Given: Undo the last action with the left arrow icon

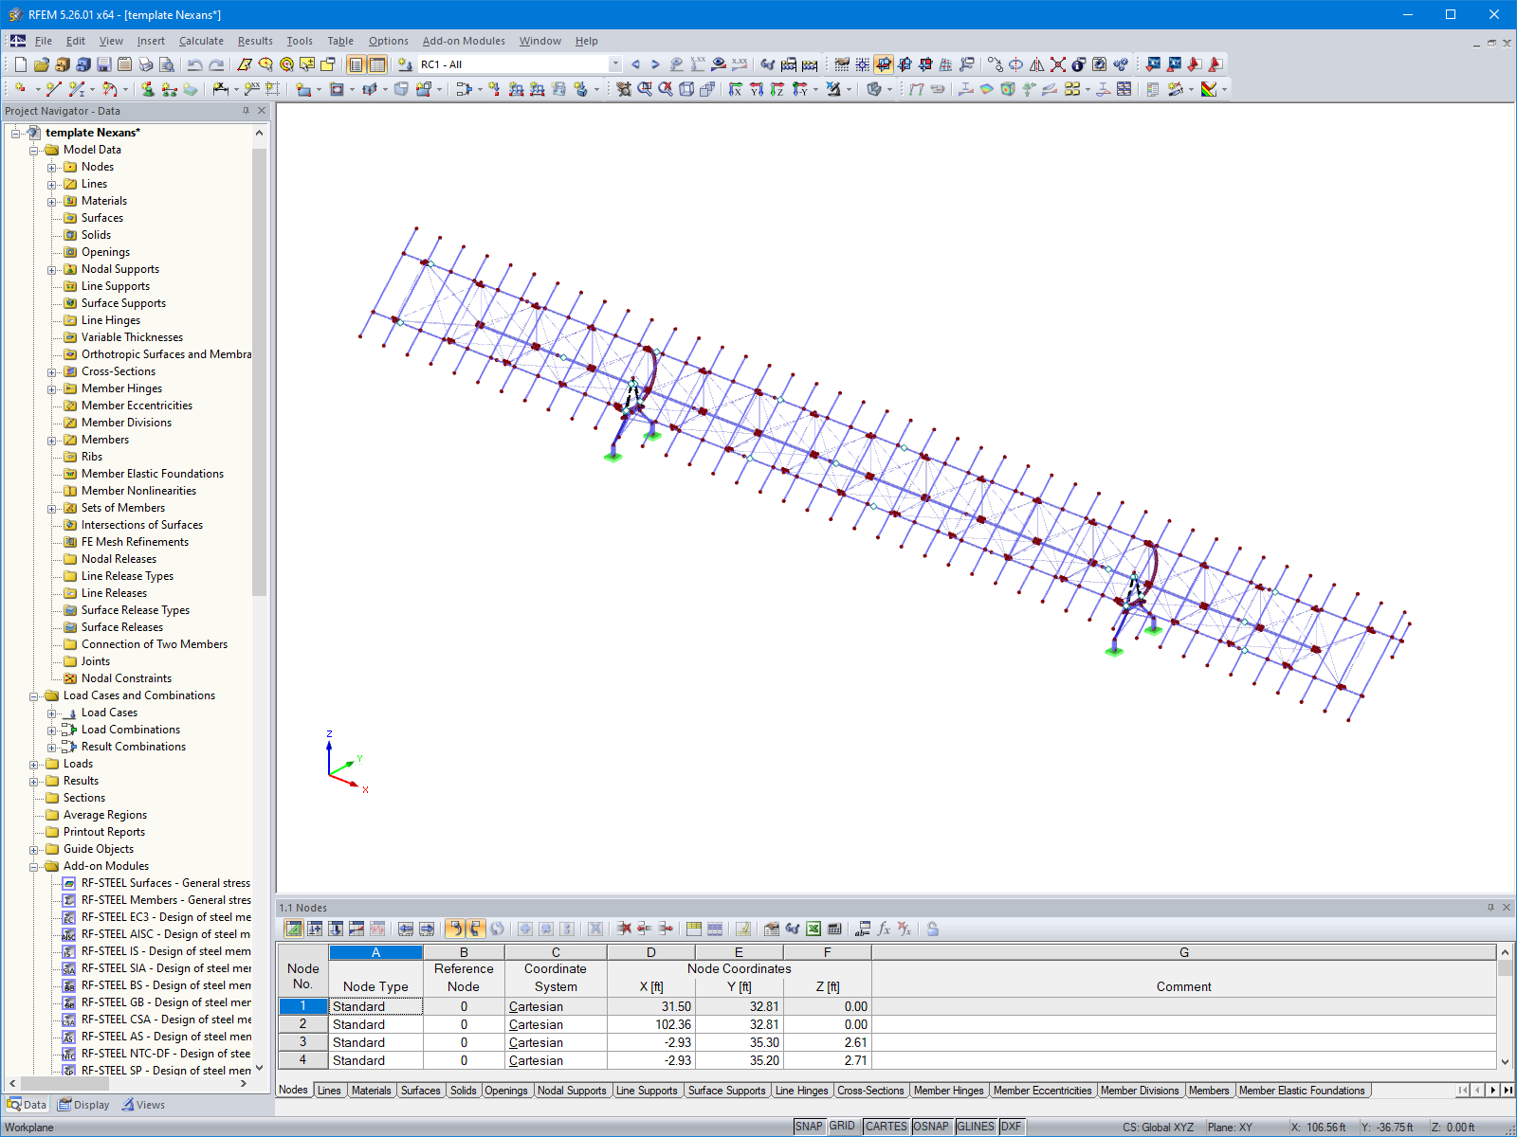Looking at the screenshot, I should [194, 64].
